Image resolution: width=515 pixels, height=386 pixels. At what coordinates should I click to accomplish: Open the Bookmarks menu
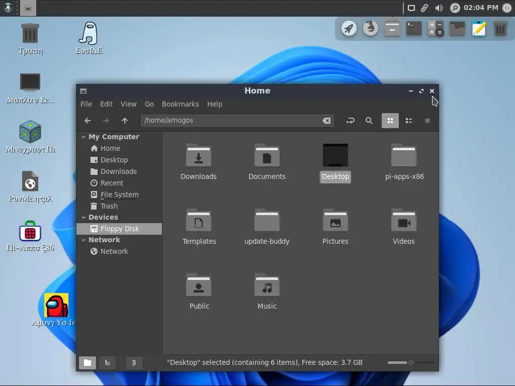click(x=181, y=104)
